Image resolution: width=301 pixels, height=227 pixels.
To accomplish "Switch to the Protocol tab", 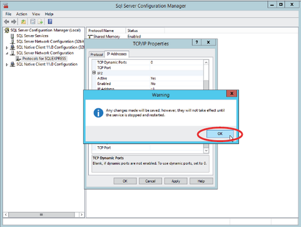I will coord(96,54).
